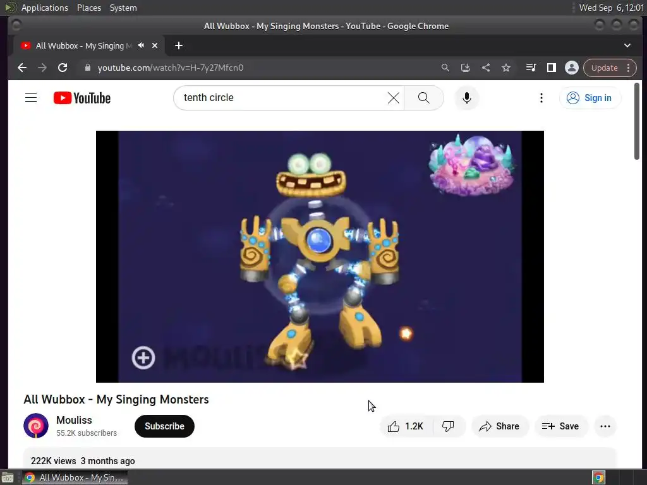Like the video (1.2K)
The image size is (647, 485).
(406, 426)
